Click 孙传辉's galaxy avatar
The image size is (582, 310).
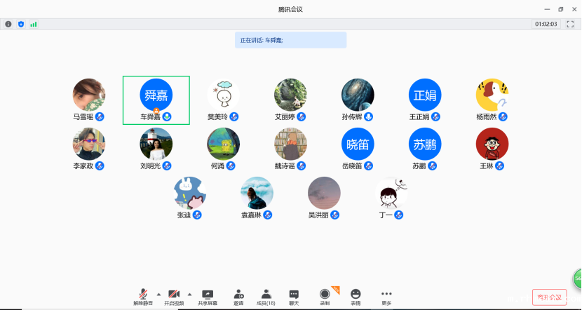click(358, 94)
